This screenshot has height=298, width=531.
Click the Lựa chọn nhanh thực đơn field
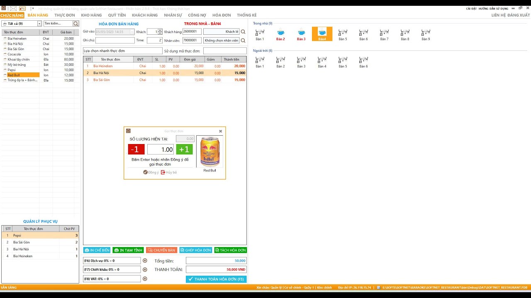[x=122, y=51]
